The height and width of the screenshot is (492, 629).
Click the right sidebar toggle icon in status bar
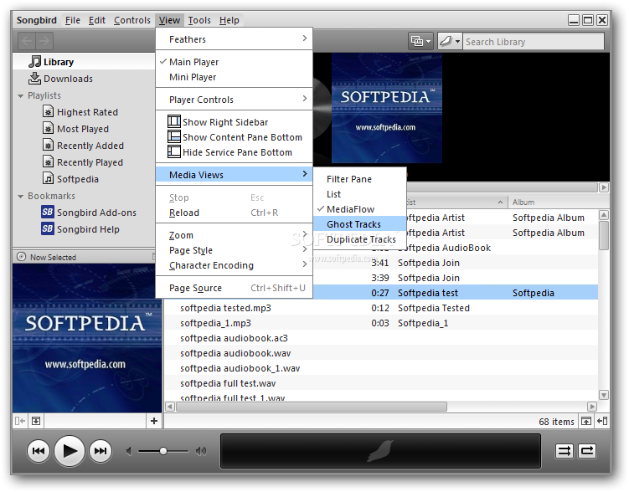602,422
